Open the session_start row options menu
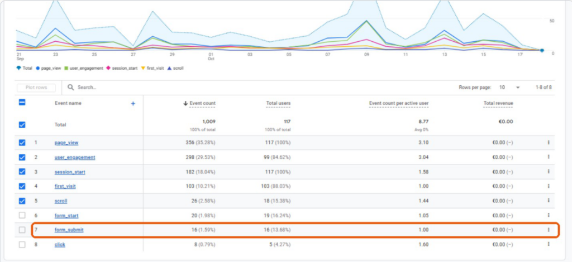This screenshot has height=262, width=572. [x=549, y=172]
